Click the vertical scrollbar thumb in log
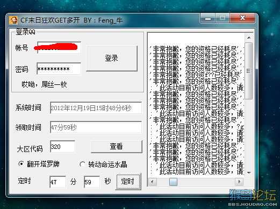The width and height of the screenshot is (280, 209). 249,71
